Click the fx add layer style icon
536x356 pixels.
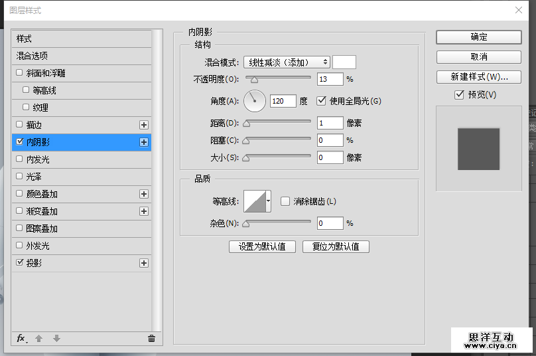(x=21, y=338)
